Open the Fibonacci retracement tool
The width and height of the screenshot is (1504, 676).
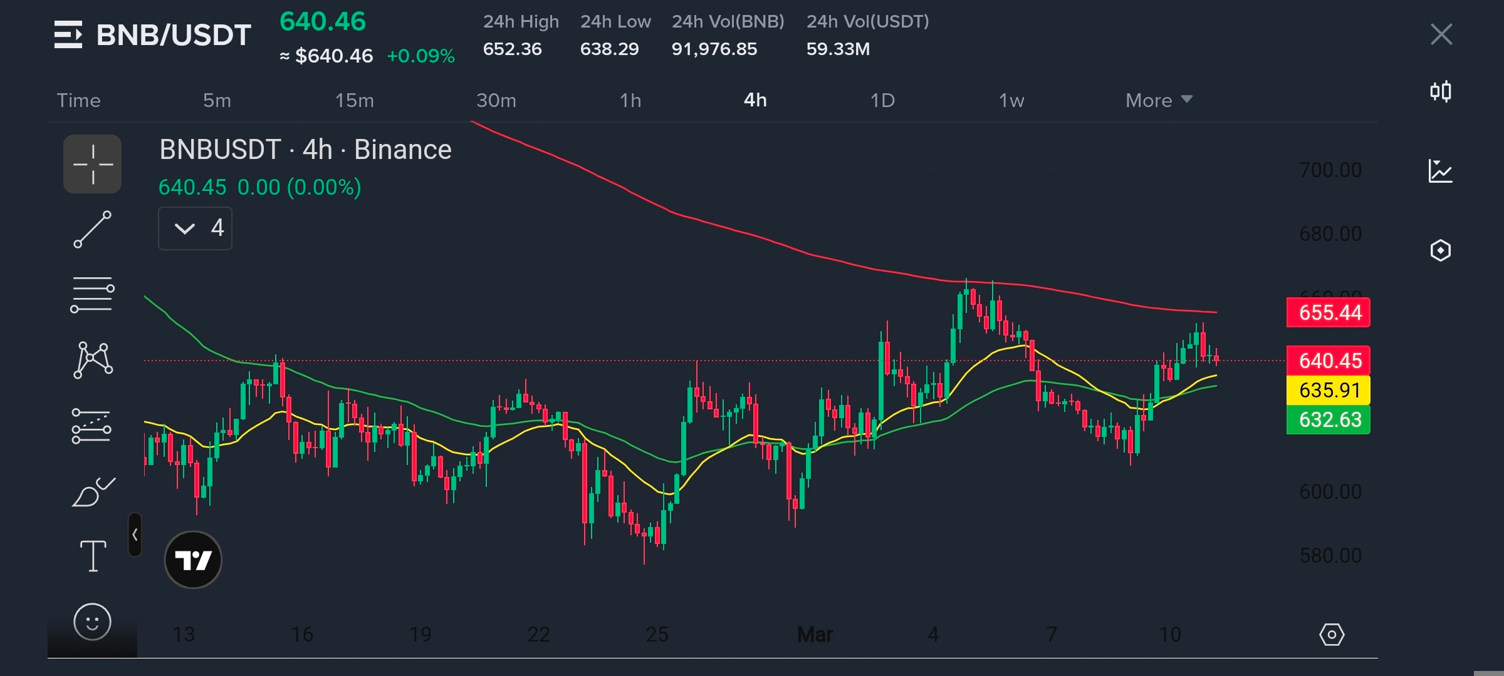[92, 295]
